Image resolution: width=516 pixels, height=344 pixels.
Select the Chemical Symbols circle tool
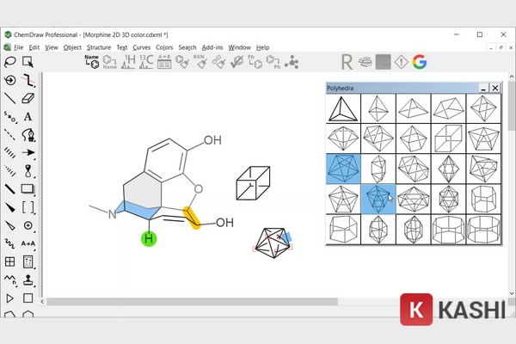[x=28, y=225]
